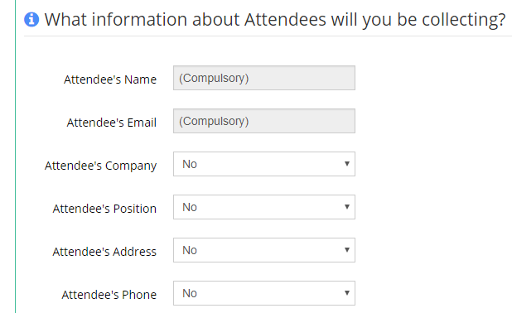Open the Attendee's Address dropdown

point(264,250)
